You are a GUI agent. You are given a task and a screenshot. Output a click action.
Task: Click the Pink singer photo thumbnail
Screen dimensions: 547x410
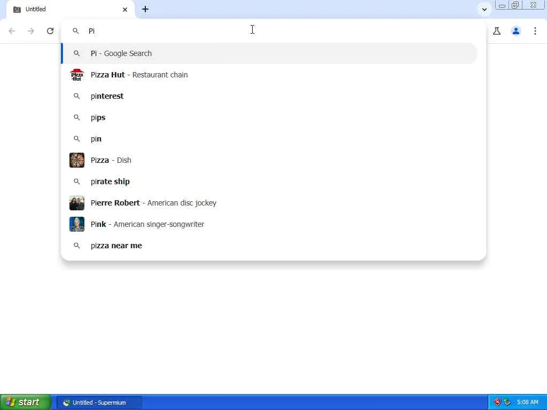[77, 224]
